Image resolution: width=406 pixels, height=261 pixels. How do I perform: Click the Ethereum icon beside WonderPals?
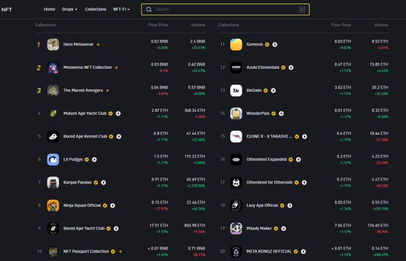click(x=281, y=114)
